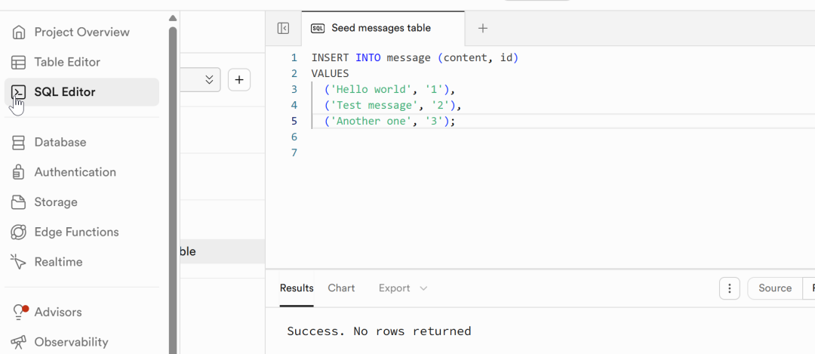The width and height of the screenshot is (815, 354).
Task: Navigate to Database section
Action: pyautogui.click(x=60, y=143)
